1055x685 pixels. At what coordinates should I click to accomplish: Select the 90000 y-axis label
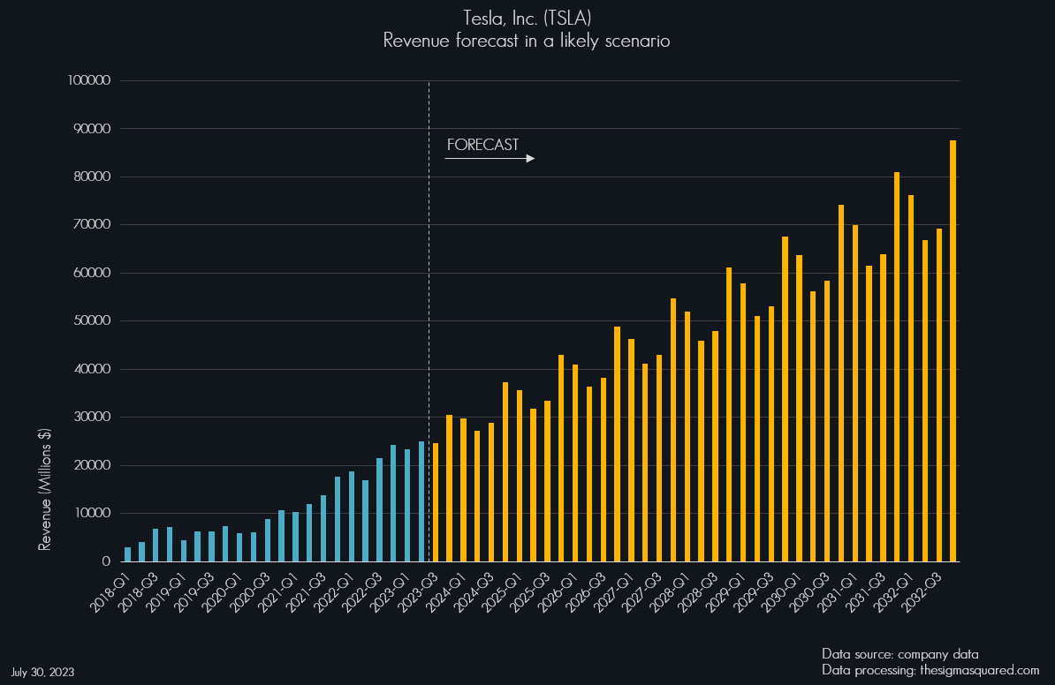tap(92, 129)
